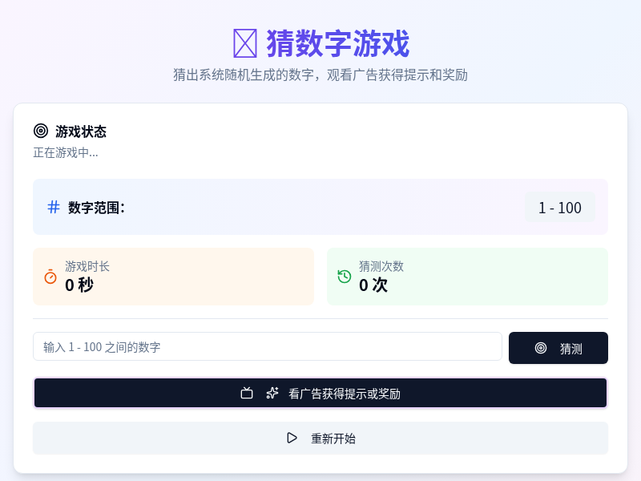
Task: Click the 猜测次数 guess count card
Action: [467, 277]
